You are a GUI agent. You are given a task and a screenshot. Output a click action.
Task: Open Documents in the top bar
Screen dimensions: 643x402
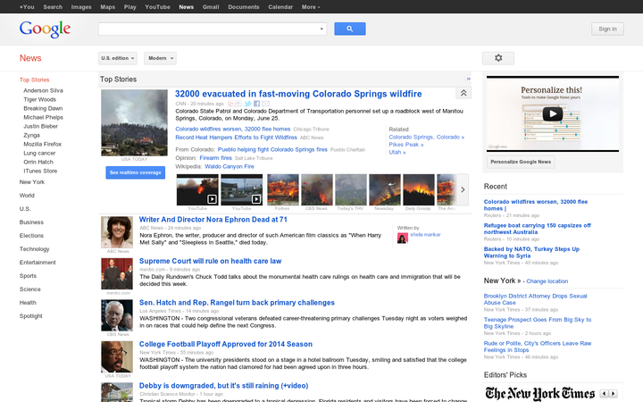pyautogui.click(x=244, y=7)
